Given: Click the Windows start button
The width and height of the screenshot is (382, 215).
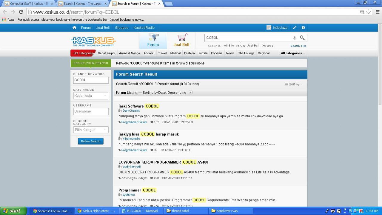Looking at the screenshot, I should pos(13,211).
